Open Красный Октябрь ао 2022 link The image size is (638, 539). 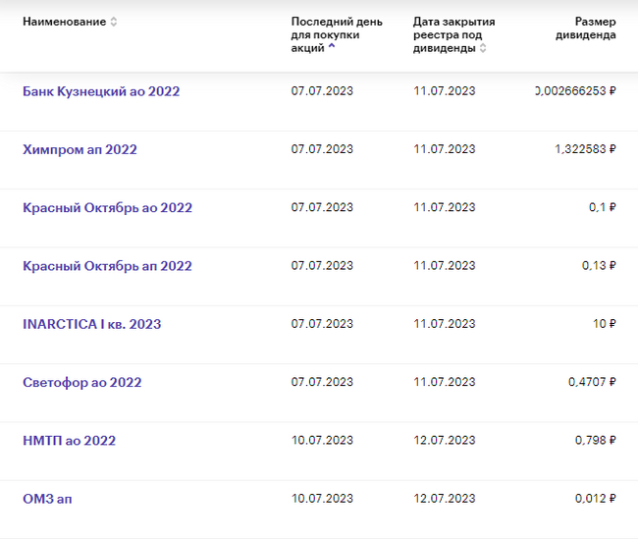click(107, 207)
